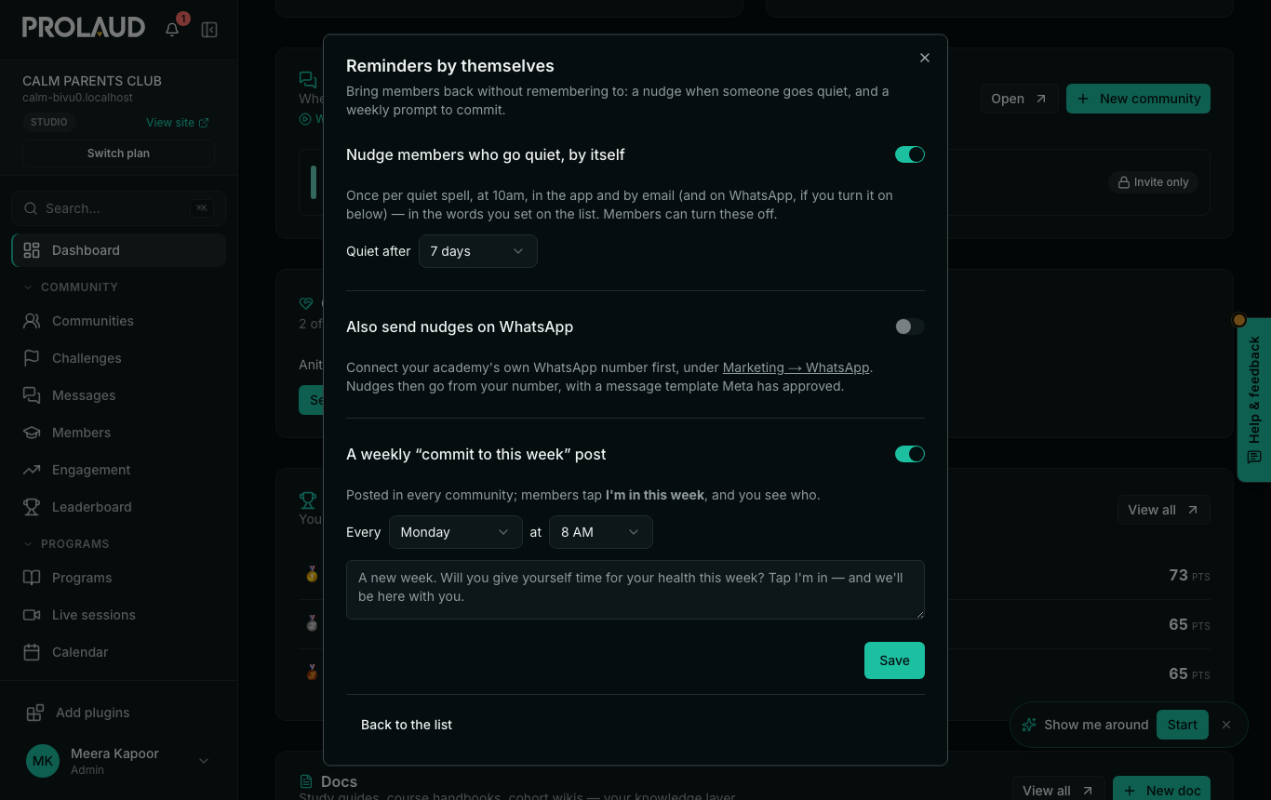Image resolution: width=1271 pixels, height=800 pixels.
Task: Click the Dashboard grid icon
Action: pyautogui.click(x=32, y=250)
